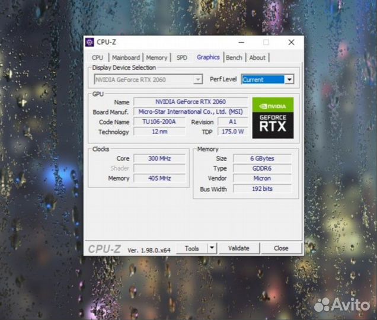The image size is (377, 320).
Task: Click the Code Name TU106-200A value
Action: pyautogui.click(x=159, y=121)
